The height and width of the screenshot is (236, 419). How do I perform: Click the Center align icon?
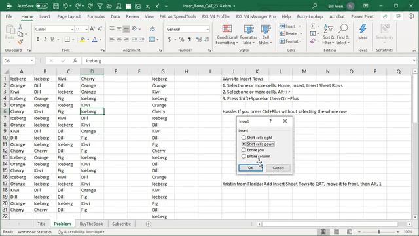coord(119,39)
